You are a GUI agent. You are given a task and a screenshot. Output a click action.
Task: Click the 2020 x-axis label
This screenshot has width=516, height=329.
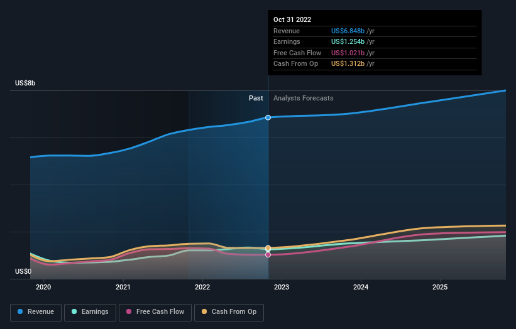pos(43,288)
